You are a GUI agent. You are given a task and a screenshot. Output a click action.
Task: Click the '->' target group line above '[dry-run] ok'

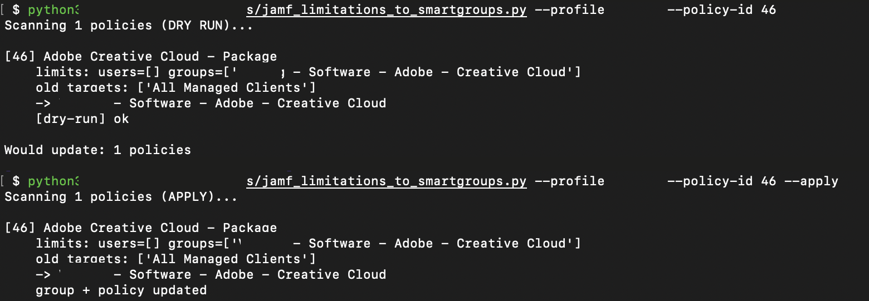tap(211, 103)
